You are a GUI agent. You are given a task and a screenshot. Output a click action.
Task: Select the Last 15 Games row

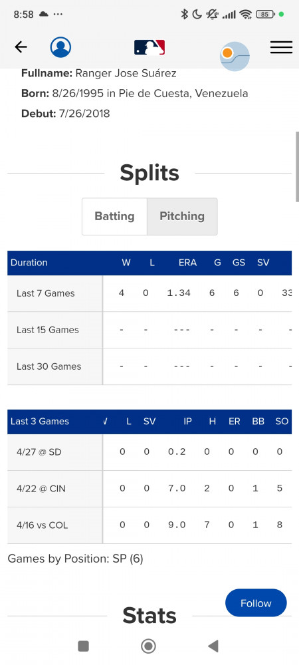tap(149, 330)
